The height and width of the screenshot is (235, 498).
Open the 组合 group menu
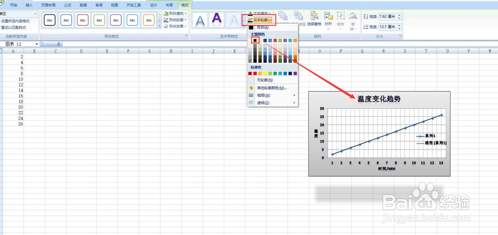tap(341, 20)
